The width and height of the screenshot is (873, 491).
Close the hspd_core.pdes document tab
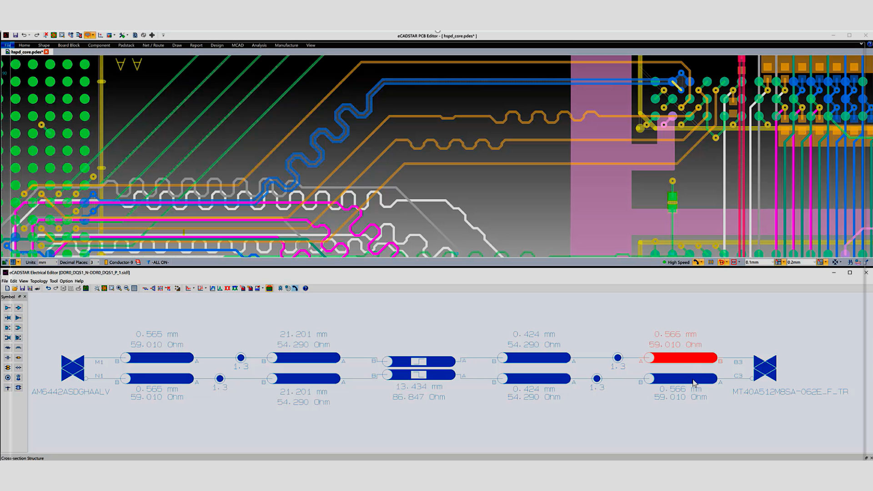47,52
